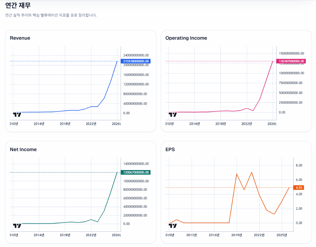Click the Revenue chart title
The height and width of the screenshot is (247, 316).
pyautogui.click(x=20, y=38)
